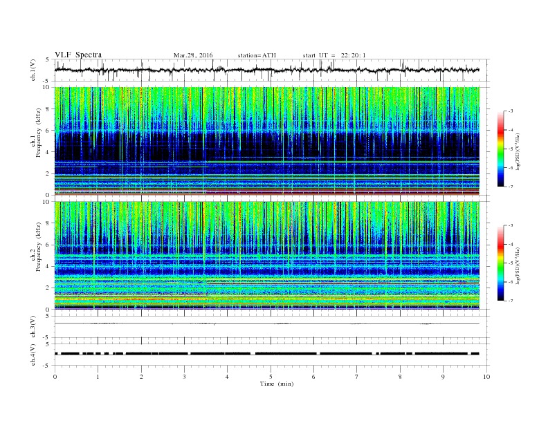The image size is (548, 423).
Task: Click tick label 7 on the Time axis
Action: [356, 377]
